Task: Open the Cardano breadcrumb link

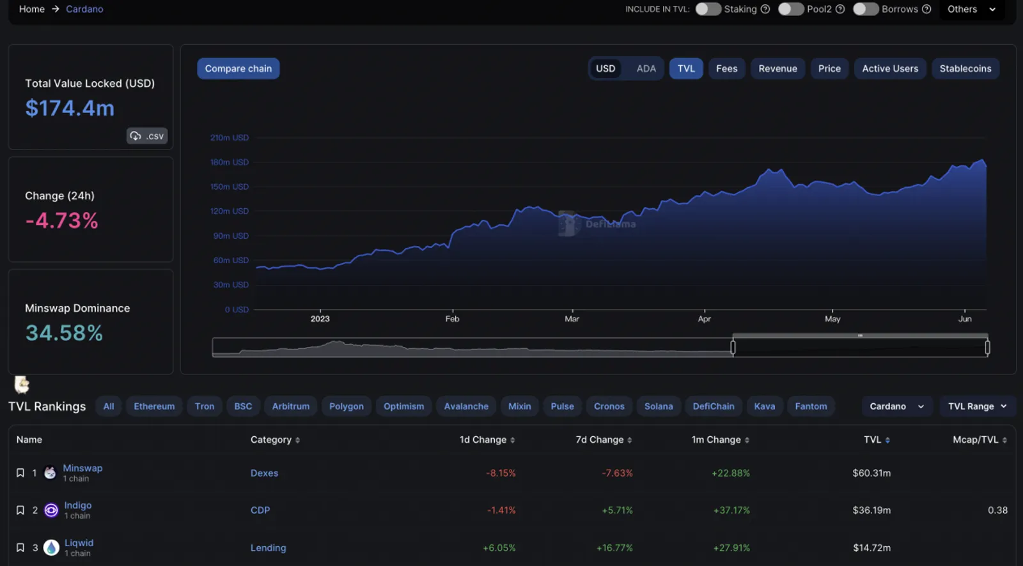Action: pos(84,9)
